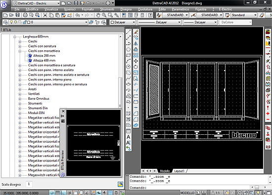The width and height of the screenshot is (272, 195).
Task: Click the insert image icon in BTLib panel
Action: click(x=120, y=184)
